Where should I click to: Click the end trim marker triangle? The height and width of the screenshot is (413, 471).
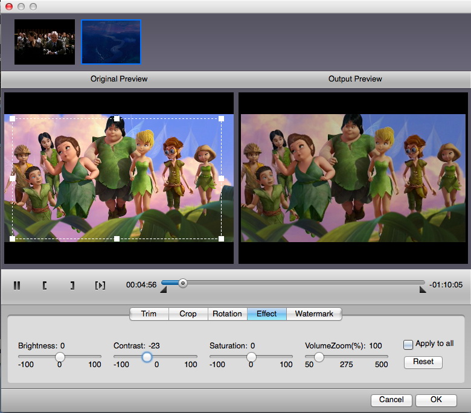point(423,290)
